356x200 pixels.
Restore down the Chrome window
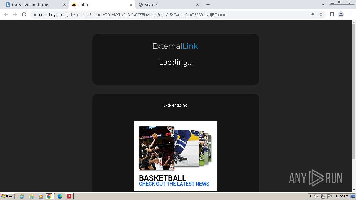pos(340,2)
